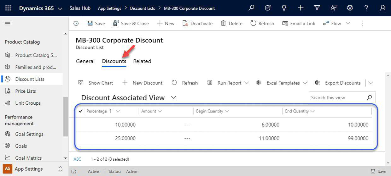Click the Flow command
This screenshot has width=391, height=176.
[332, 24]
